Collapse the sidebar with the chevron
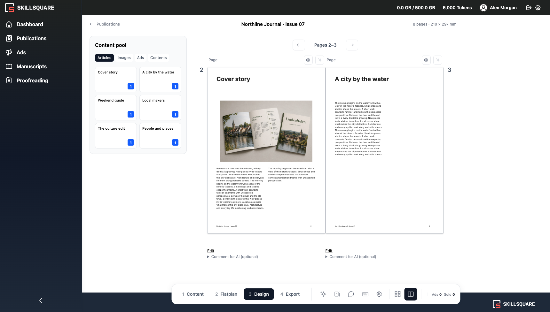Screen dimensions: 550x312 (x=41, y=301)
